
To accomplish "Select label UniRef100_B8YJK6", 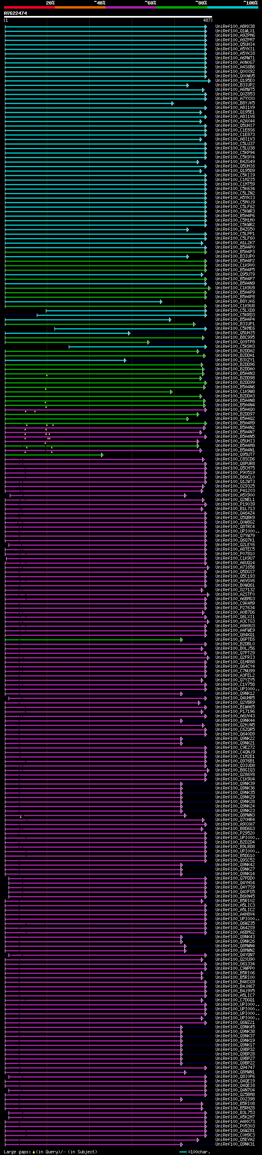I will [x=235, y=301].
